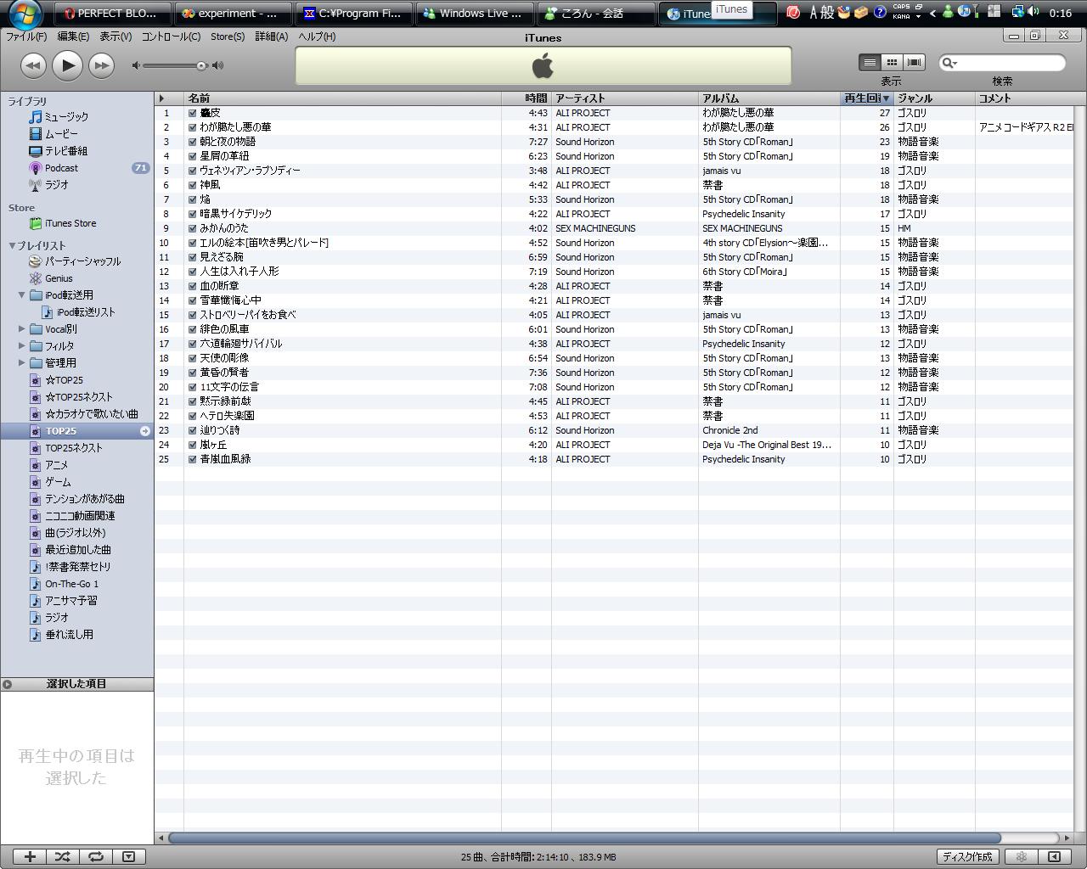Open the ☆TOP25ネクスト smart playlist

click(70, 397)
